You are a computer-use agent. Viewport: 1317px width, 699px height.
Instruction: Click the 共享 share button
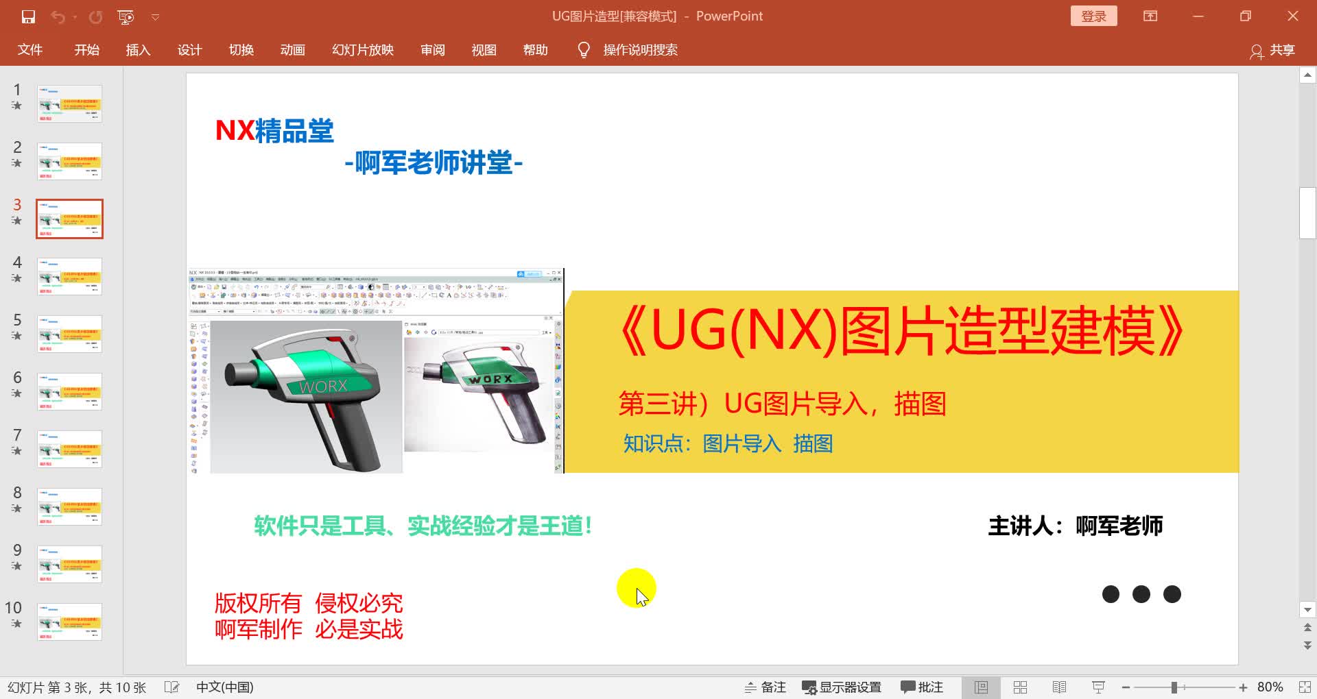[x=1272, y=51]
